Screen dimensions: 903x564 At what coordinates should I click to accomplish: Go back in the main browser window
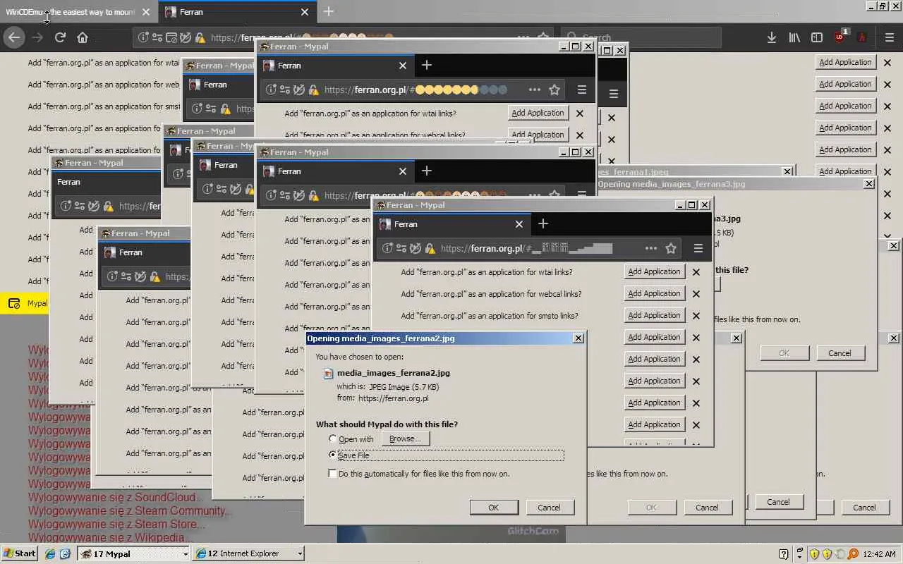pyautogui.click(x=14, y=37)
